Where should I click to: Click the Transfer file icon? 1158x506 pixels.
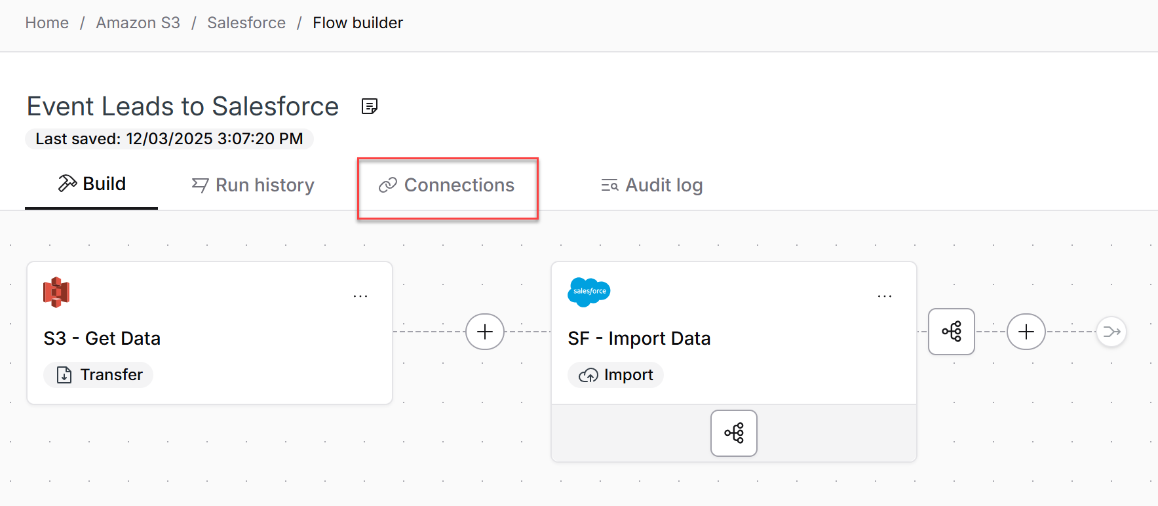click(64, 375)
